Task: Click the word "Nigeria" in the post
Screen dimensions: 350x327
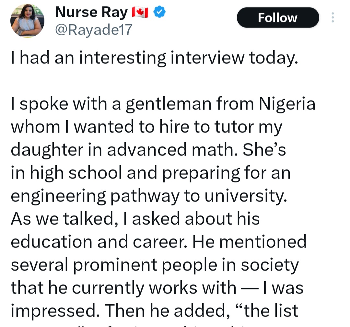Action: (287, 104)
